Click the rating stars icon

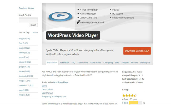[129, 96]
